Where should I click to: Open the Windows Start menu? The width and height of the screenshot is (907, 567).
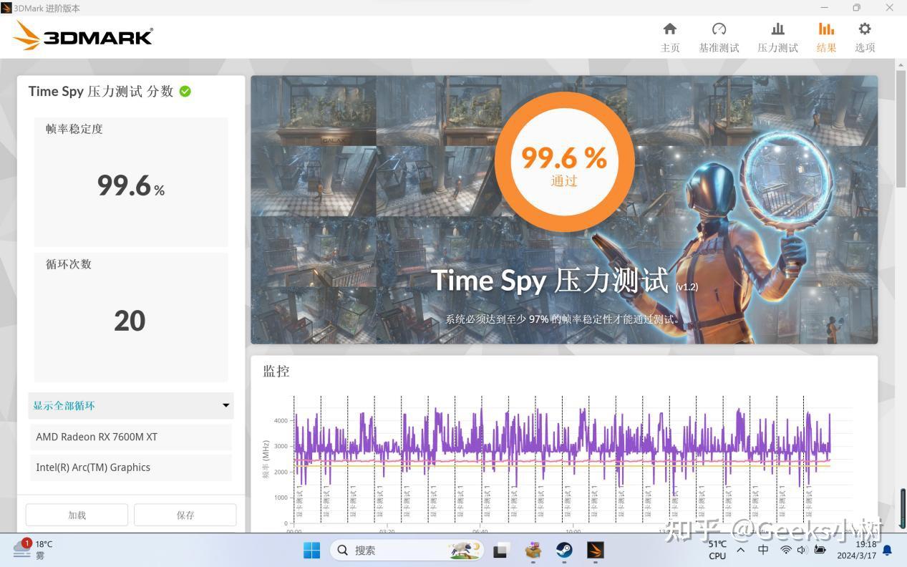click(312, 550)
